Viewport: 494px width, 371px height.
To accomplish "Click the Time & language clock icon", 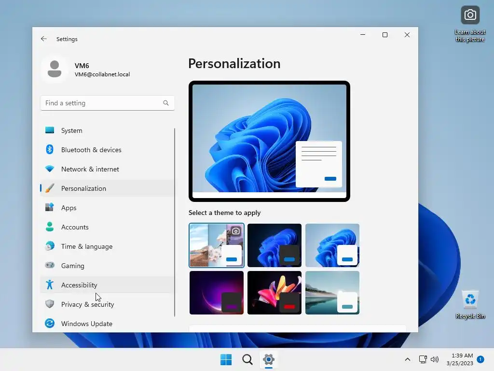I will [x=50, y=246].
